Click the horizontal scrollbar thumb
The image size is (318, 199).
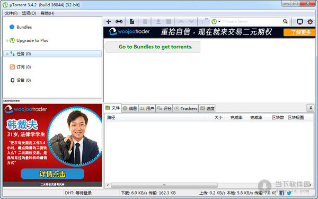[164, 185]
